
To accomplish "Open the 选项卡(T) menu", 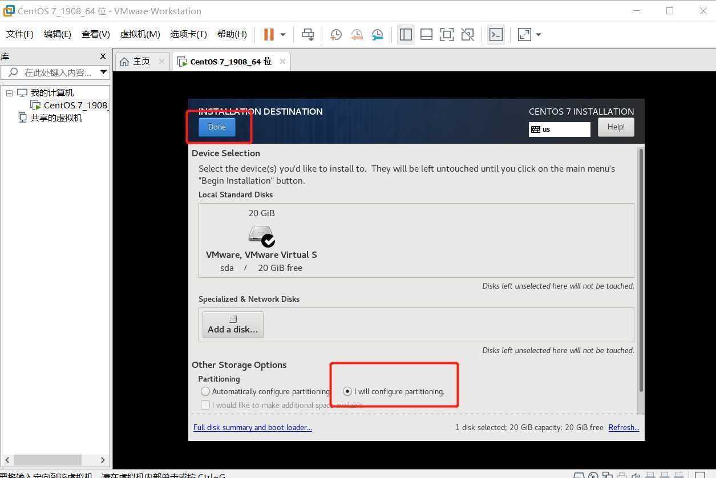I will [188, 34].
